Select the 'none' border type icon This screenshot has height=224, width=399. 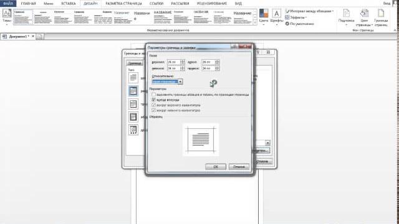133,78
